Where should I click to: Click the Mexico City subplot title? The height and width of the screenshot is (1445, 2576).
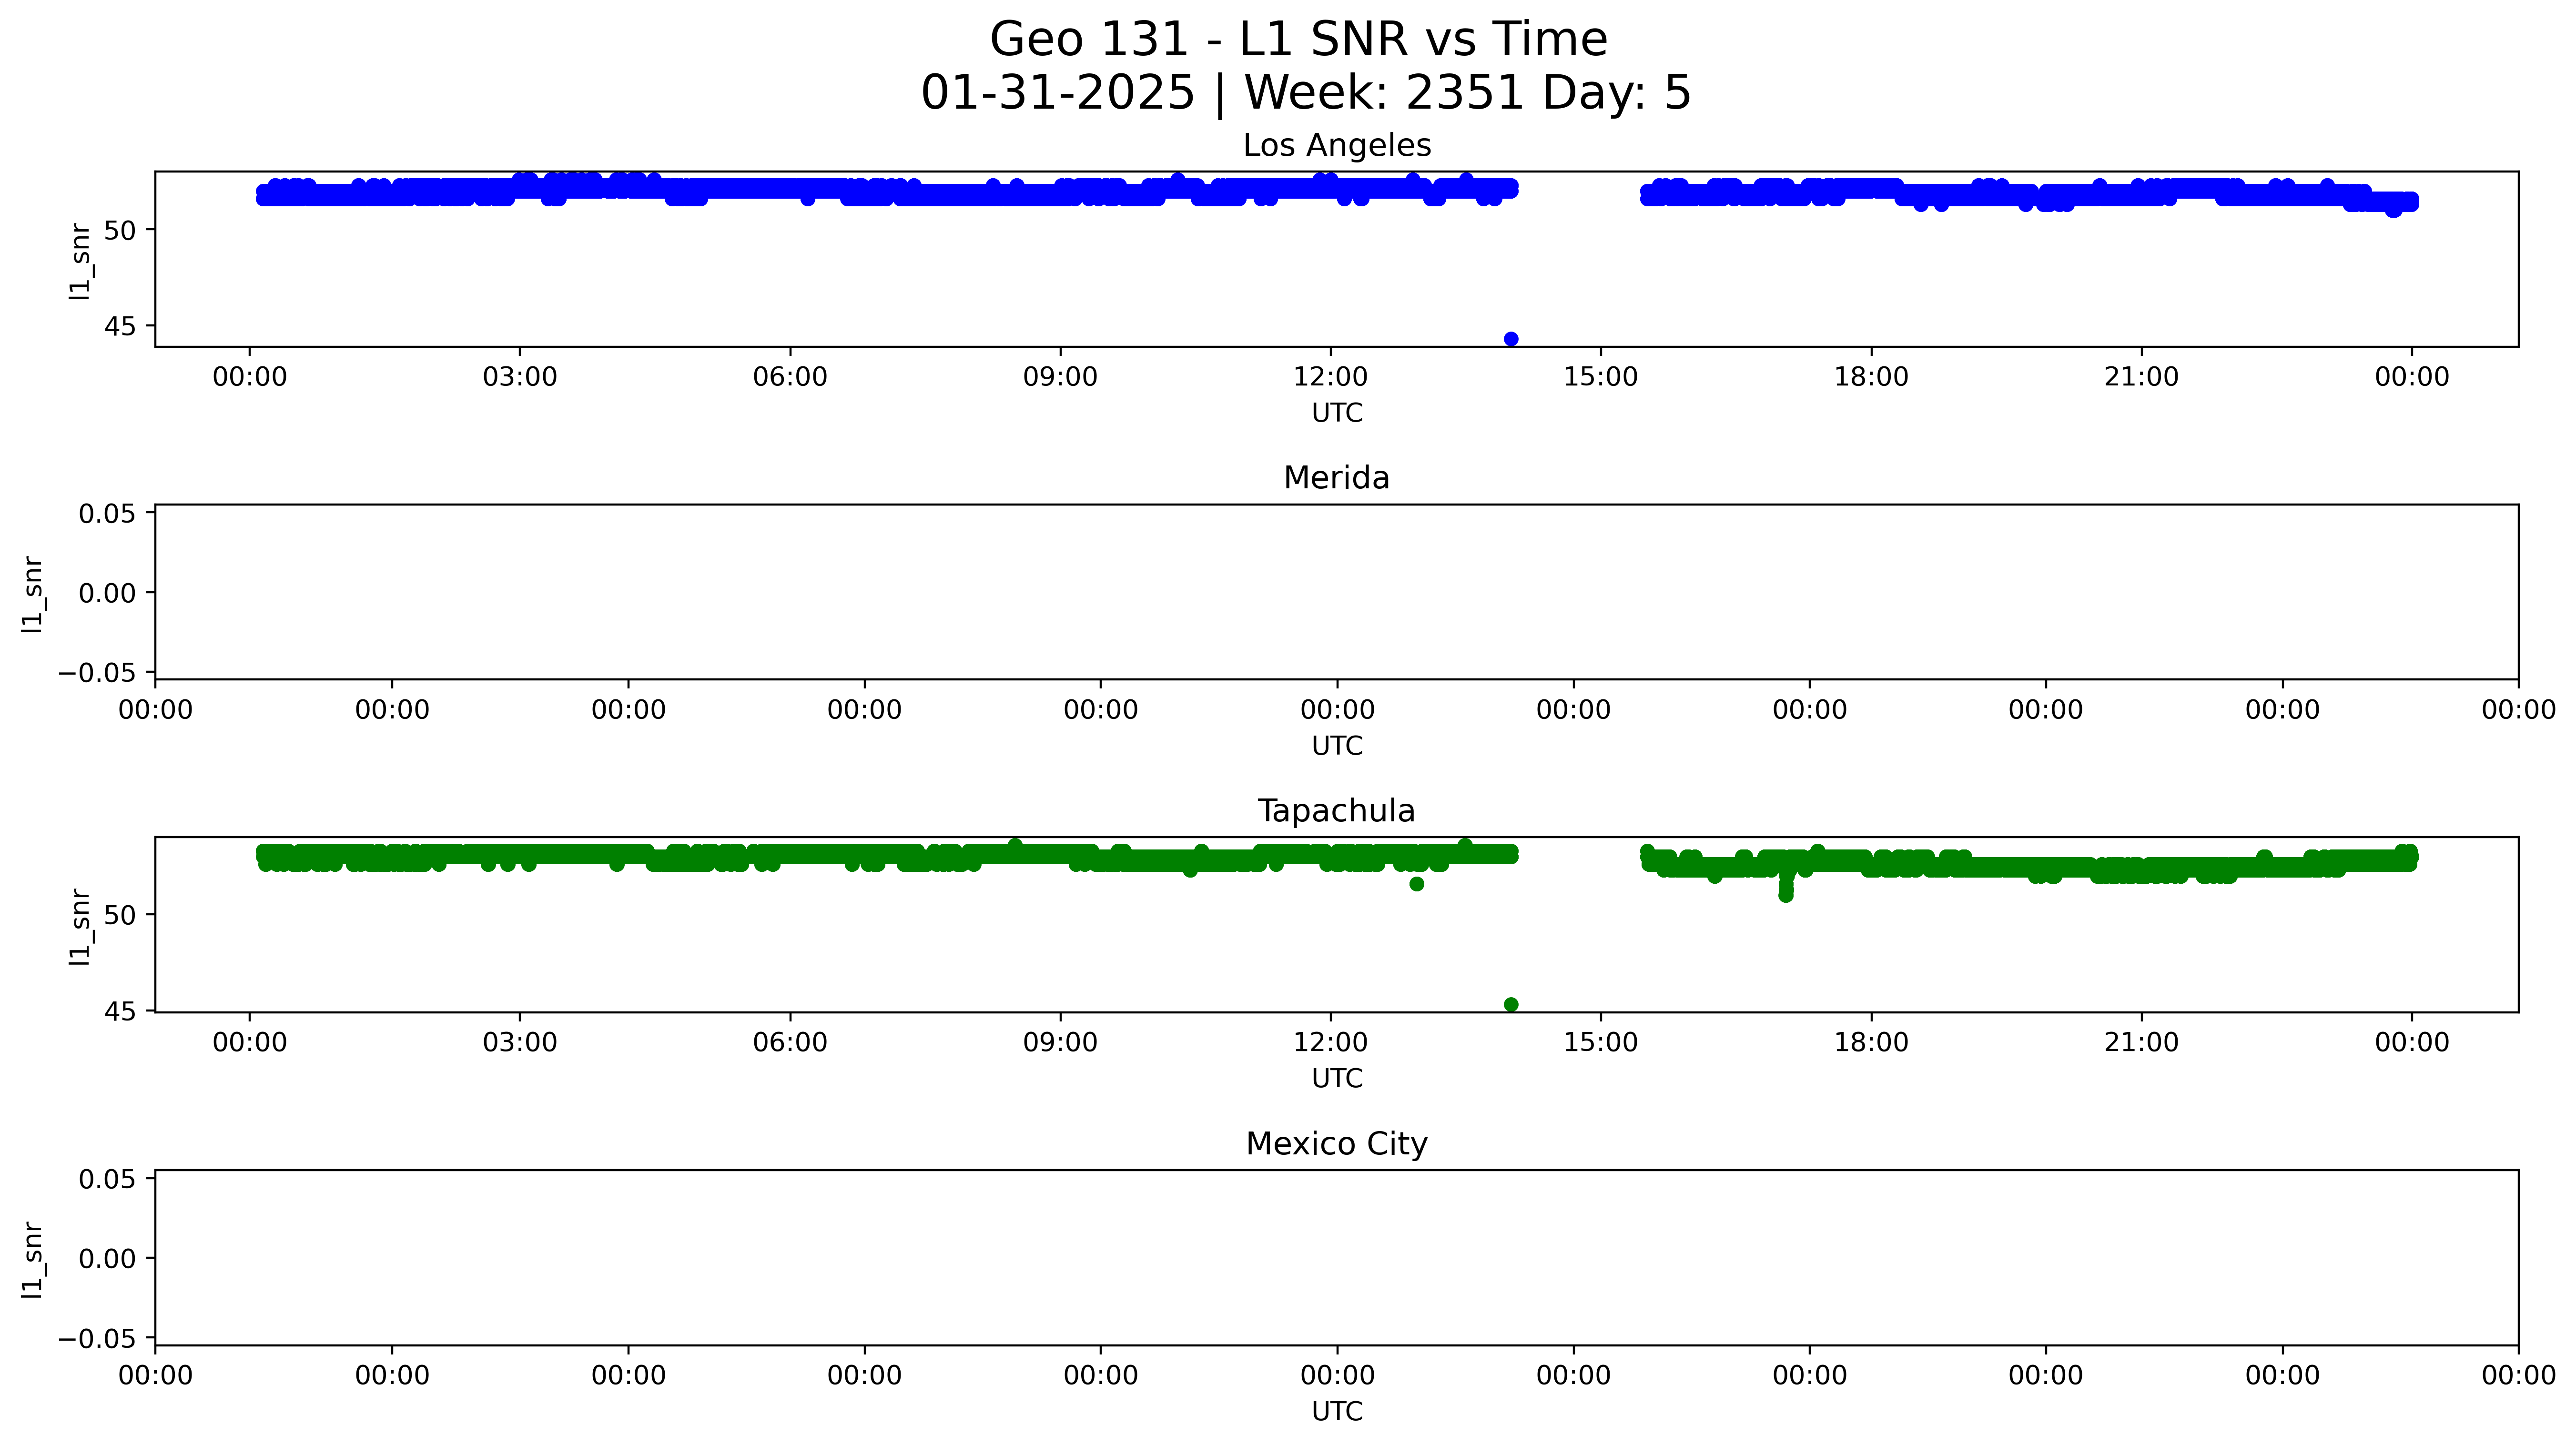(1336, 1144)
